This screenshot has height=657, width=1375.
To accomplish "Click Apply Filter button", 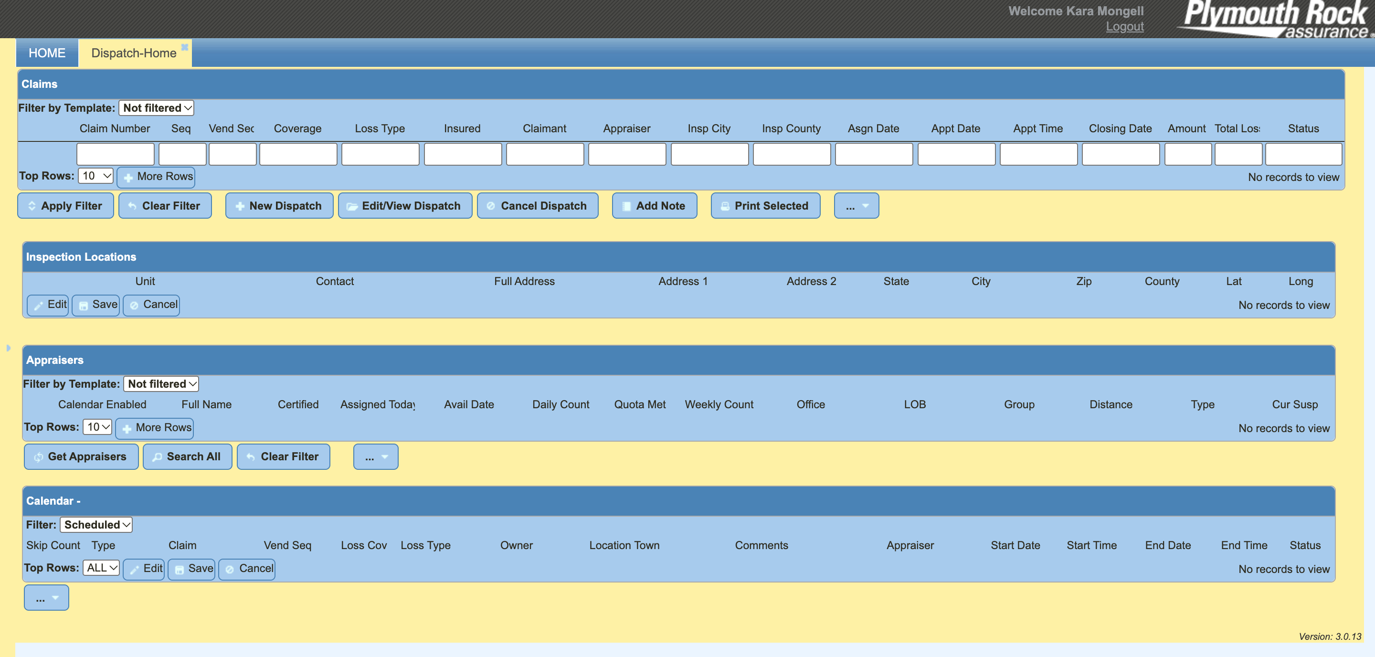I will pos(65,205).
